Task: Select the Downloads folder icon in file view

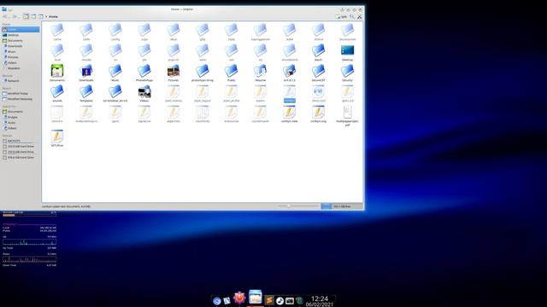Action: pyautogui.click(x=86, y=71)
